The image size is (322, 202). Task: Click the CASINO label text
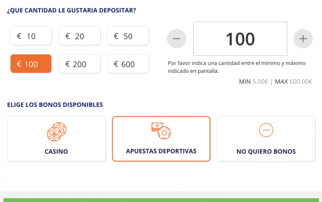(x=56, y=152)
